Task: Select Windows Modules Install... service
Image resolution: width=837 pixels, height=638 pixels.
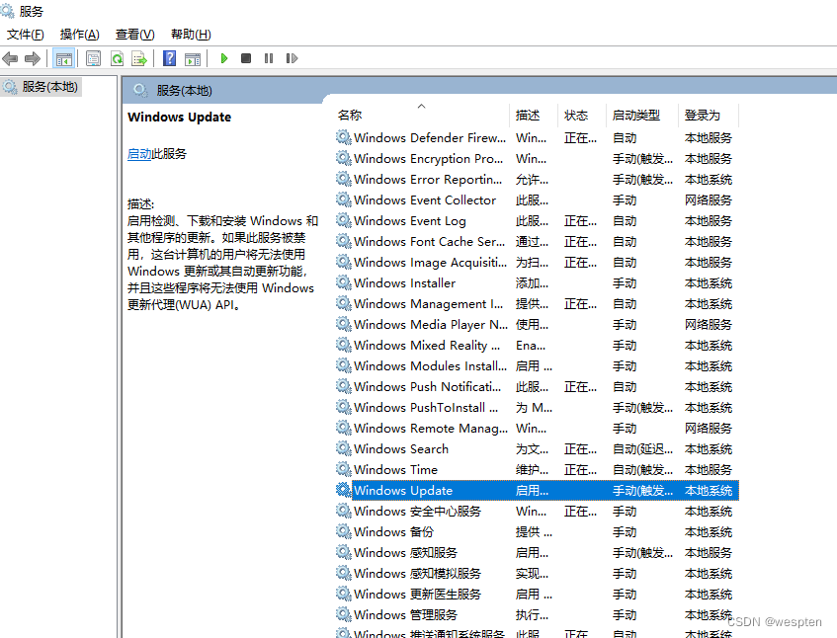Action: click(430, 366)
